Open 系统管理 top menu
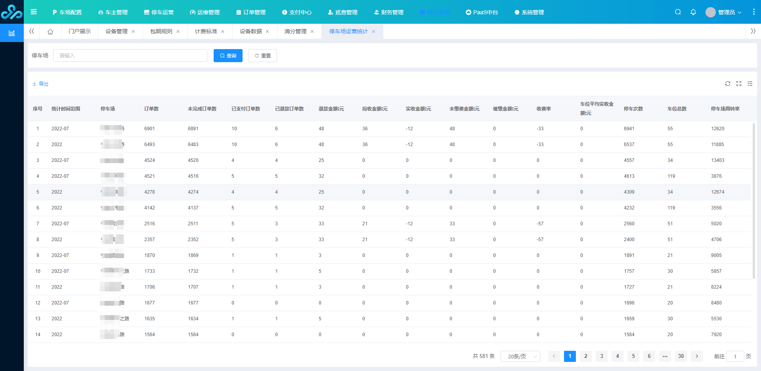 [529, 12]
